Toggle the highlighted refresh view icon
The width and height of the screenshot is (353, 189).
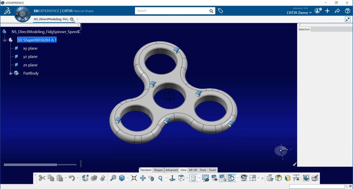(232, 178)
